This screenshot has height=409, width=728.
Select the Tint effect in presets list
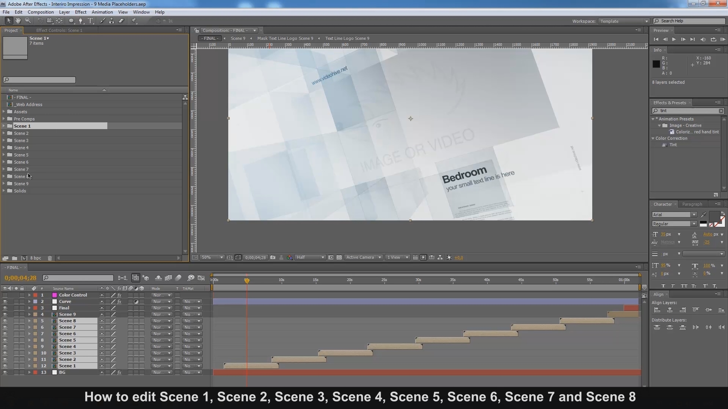click(x=673, y=145)
